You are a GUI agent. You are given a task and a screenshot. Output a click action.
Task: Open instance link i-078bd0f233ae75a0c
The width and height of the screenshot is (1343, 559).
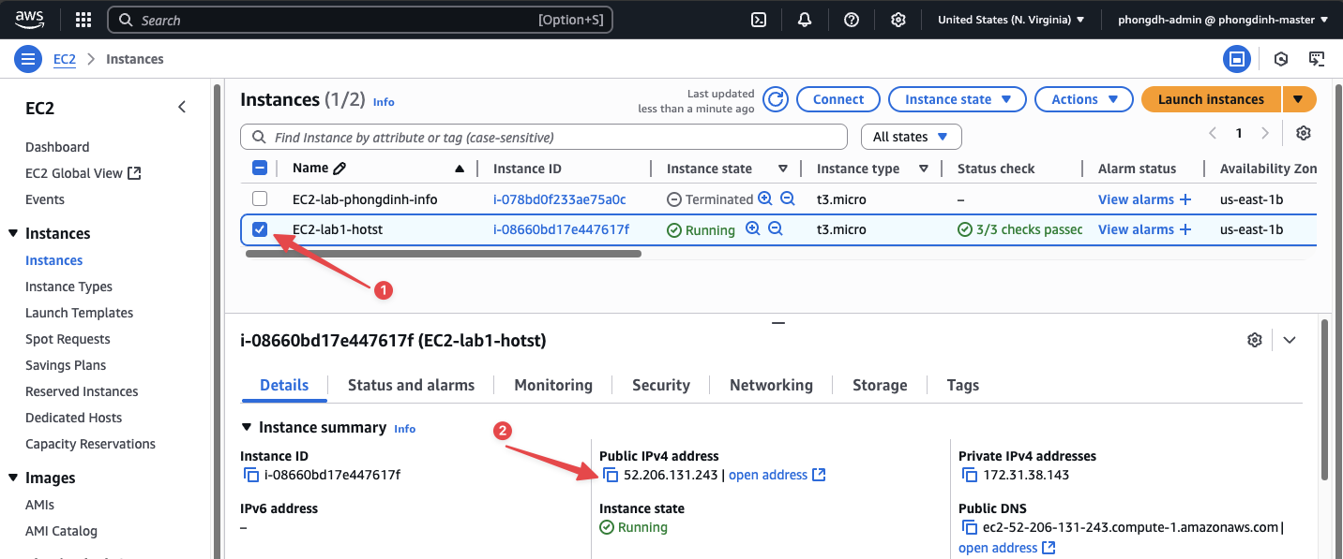coord(560,199)
